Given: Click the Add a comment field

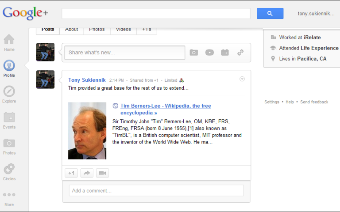Looking at the screenshot, I should (156, 190).
